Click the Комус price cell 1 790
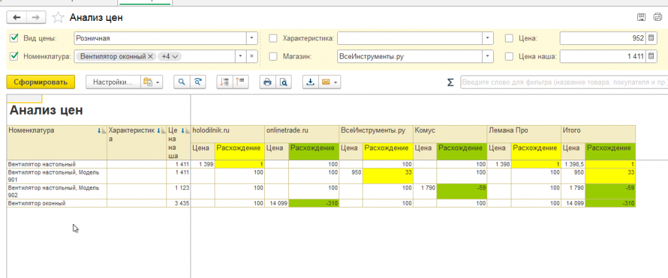Screen dimensions: 668x278 pos(425,191)
